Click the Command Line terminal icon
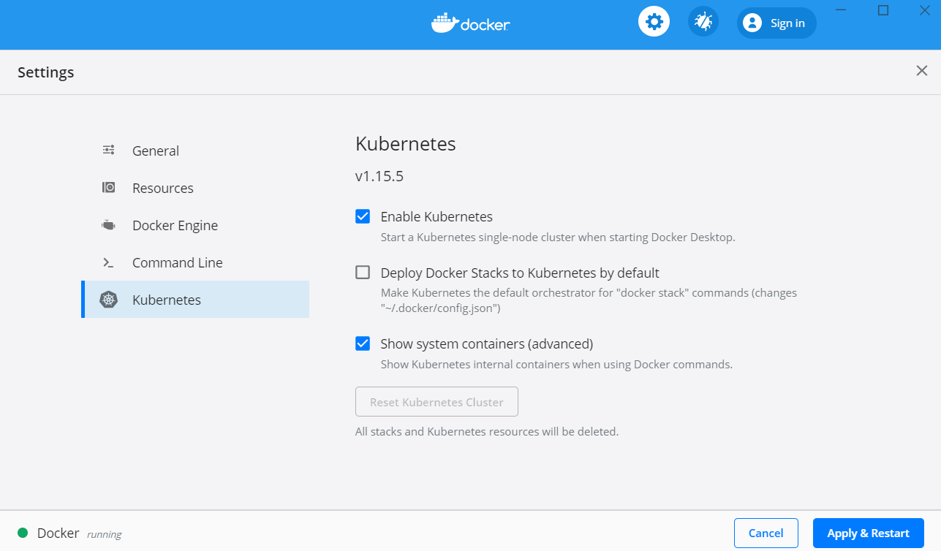 pos(108,262)
